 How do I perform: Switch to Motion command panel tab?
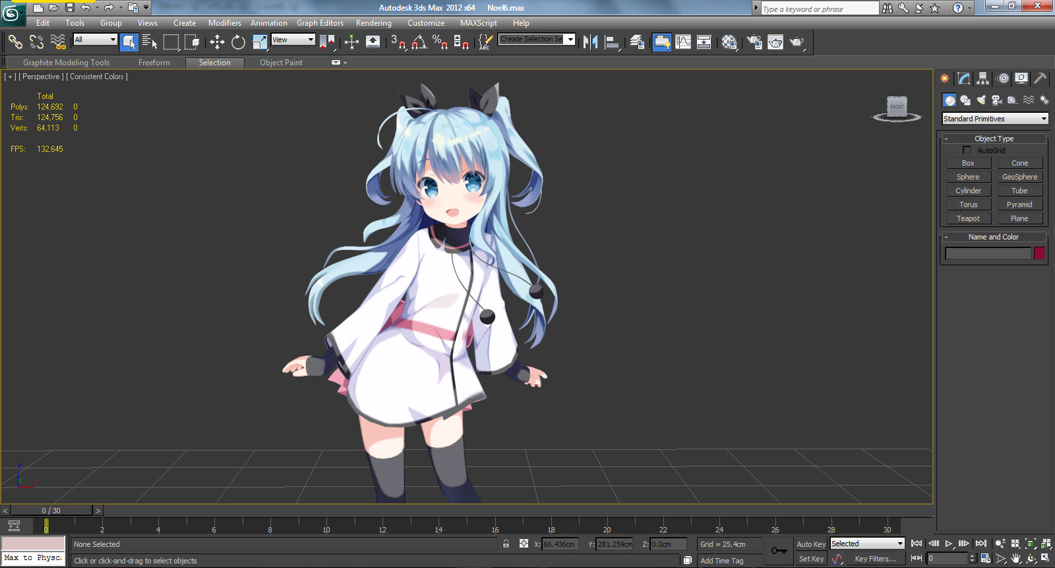pyautogui.click(x=1003, y=79)
